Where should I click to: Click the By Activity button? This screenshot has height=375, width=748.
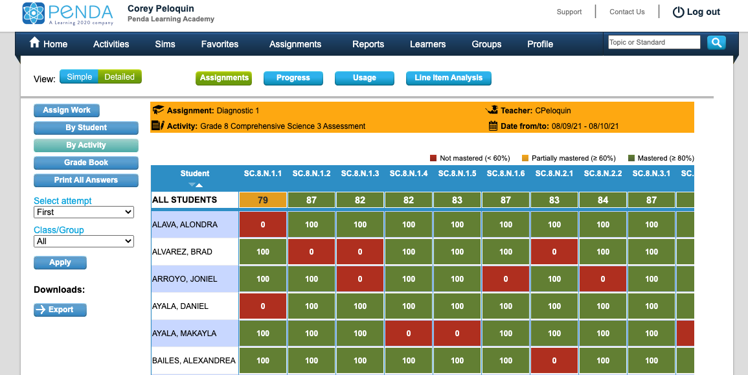86,145
